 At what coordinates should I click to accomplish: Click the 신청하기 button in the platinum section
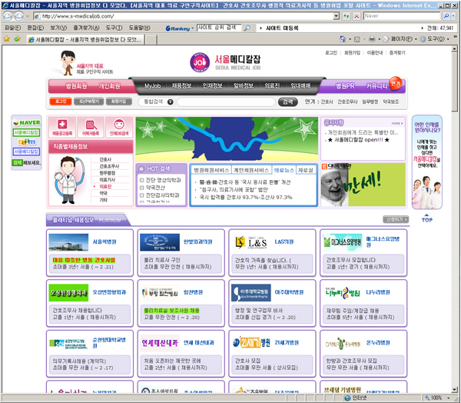(396, 219)
